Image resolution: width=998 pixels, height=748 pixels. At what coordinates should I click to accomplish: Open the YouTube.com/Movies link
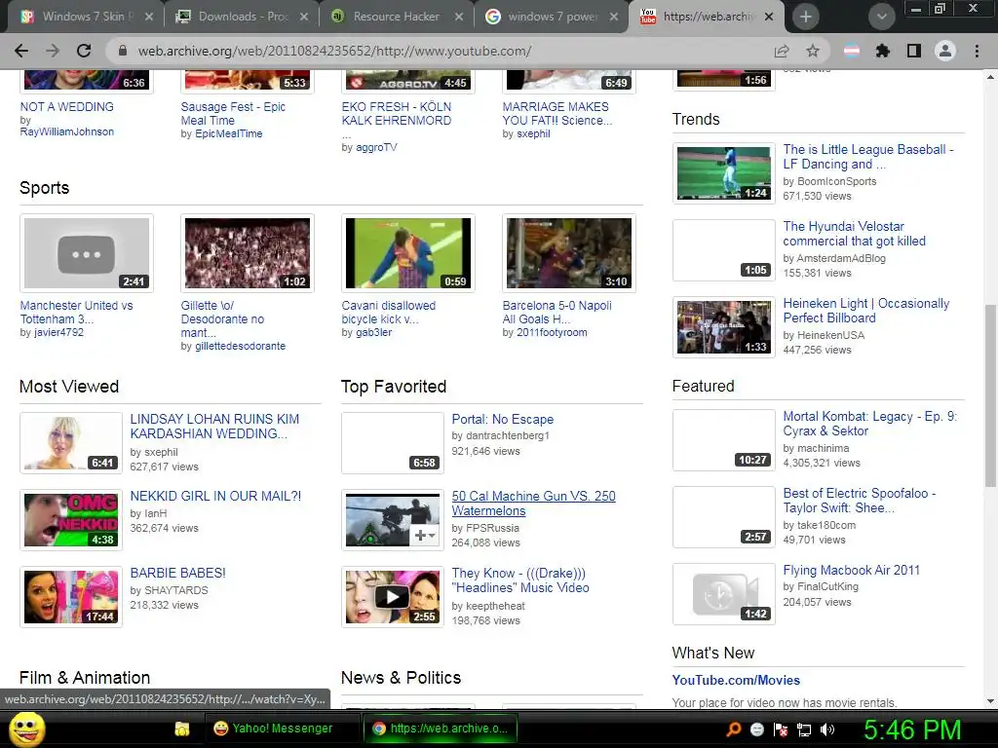coord(736,680)
